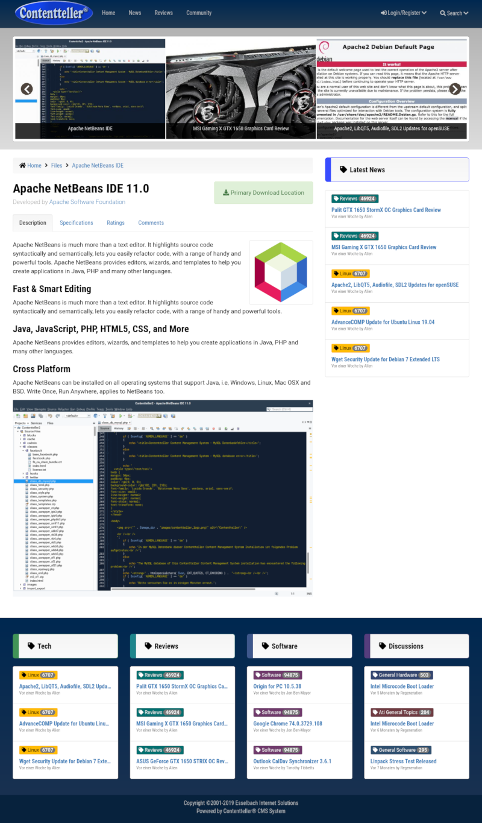Click 'Powered by Contentteller® CMS System' footer text
482x823 pixels.
coord(241,811)
